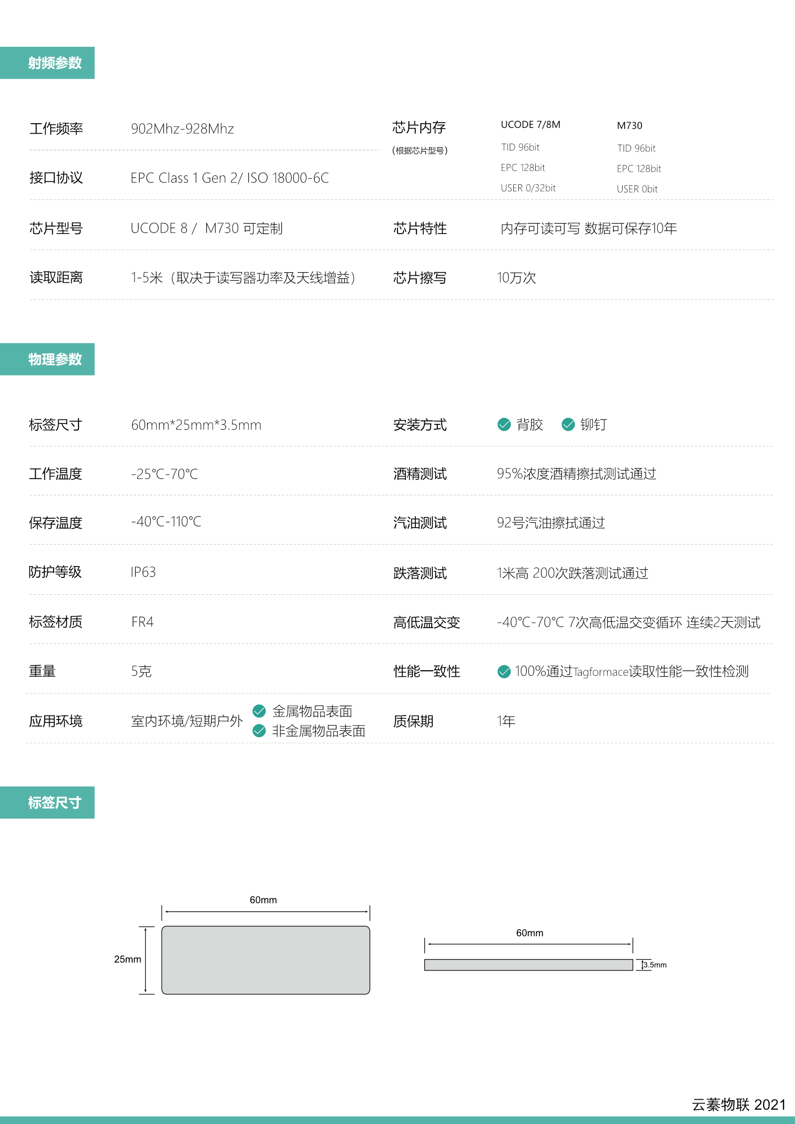Click the 芯片特性 label

click(420, 228)
